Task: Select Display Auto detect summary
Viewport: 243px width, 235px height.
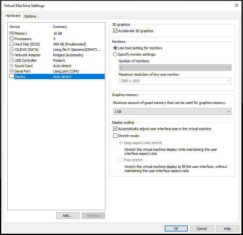Action: pos(62,77)
